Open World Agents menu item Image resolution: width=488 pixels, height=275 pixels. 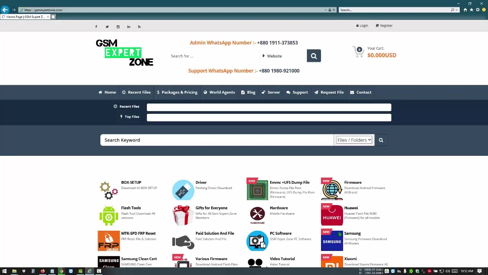pos(219,92)
